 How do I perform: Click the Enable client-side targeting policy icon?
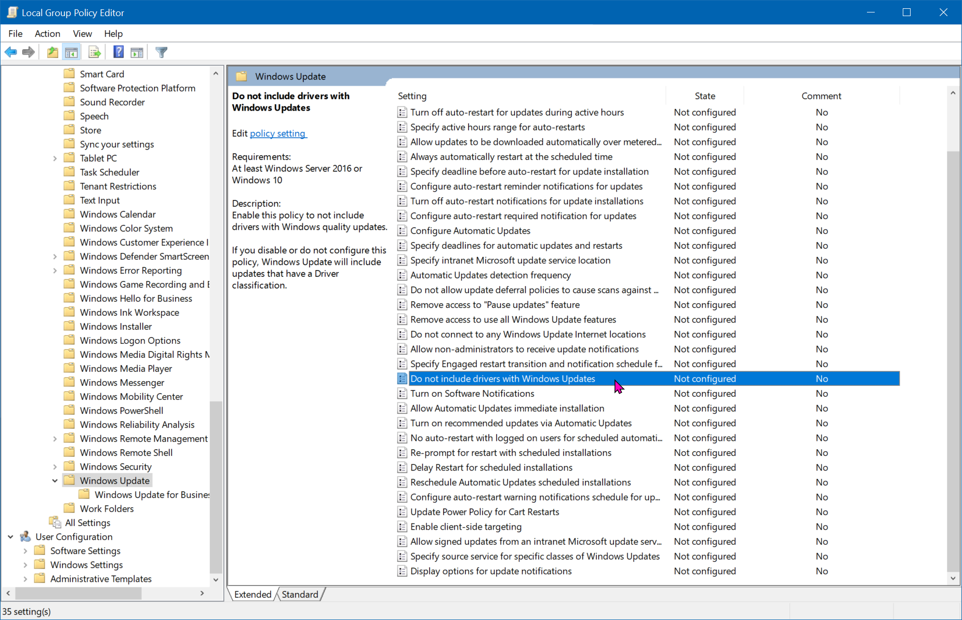[402, 527]
